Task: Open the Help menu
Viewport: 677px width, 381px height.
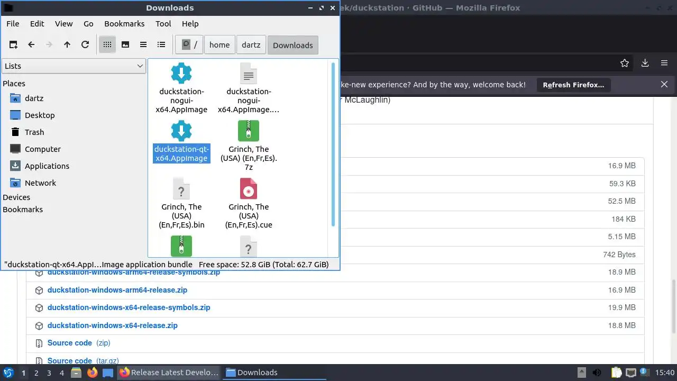Action: click(190, 24)
